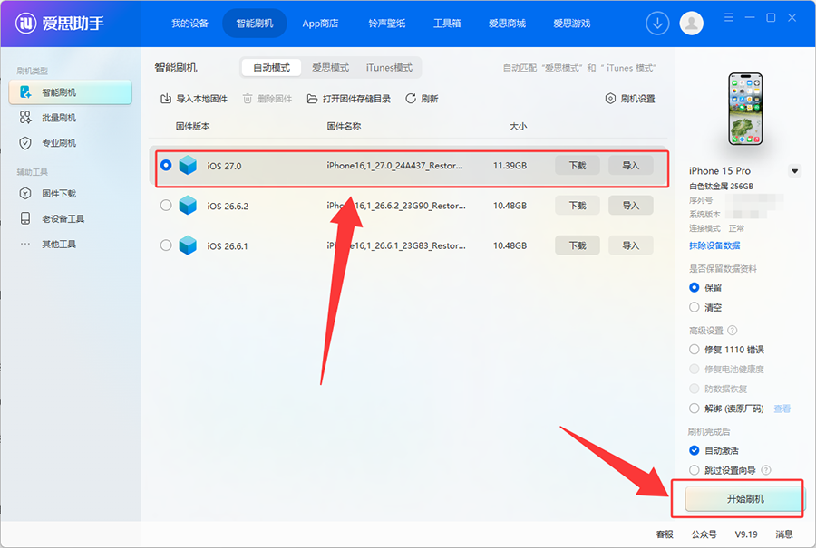Open the 爱思游戏 tab

point(572,24)
